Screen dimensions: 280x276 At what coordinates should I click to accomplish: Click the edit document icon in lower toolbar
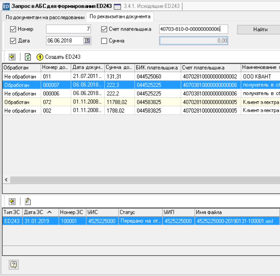point(28,201)
